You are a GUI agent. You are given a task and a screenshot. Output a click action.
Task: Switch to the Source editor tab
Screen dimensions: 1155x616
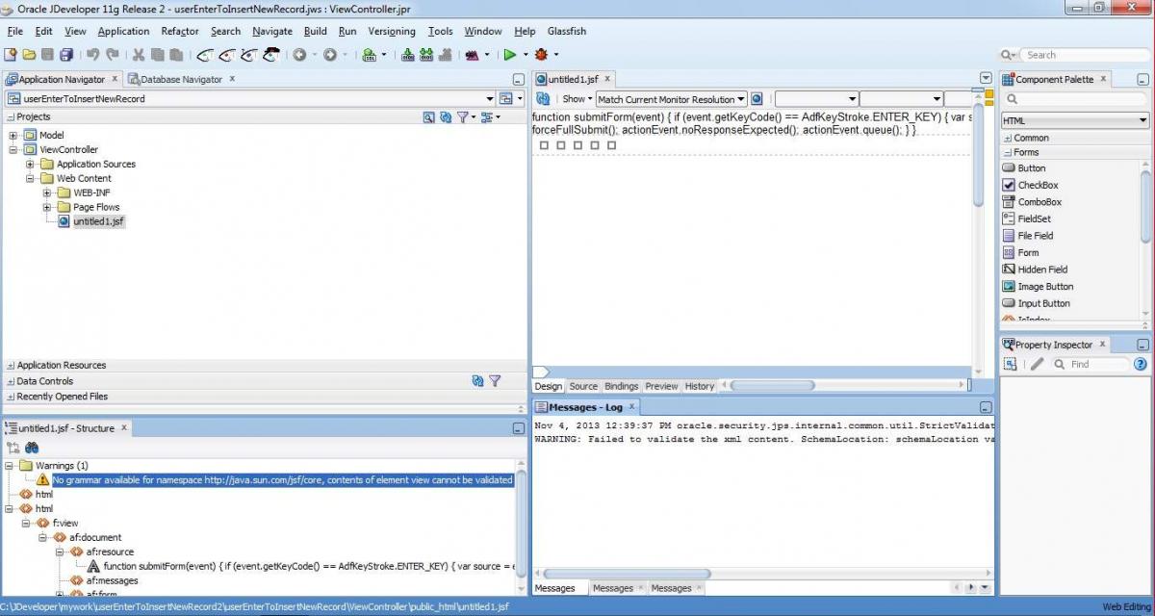pyautogui.click(x=583, y=386)
